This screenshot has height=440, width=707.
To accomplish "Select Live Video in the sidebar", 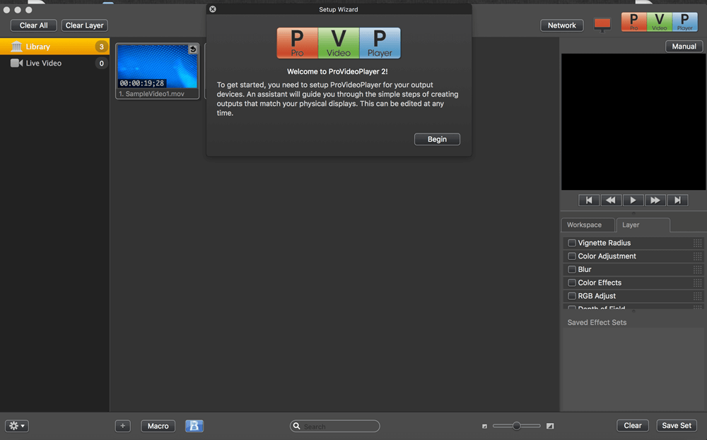I will 54,63.
